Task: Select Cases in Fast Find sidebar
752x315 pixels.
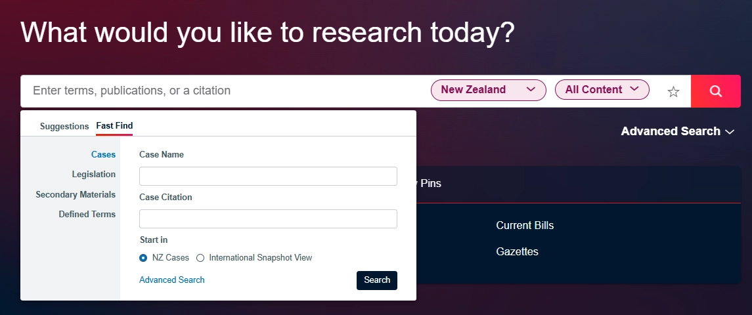Action: click(x=103, y=155)
